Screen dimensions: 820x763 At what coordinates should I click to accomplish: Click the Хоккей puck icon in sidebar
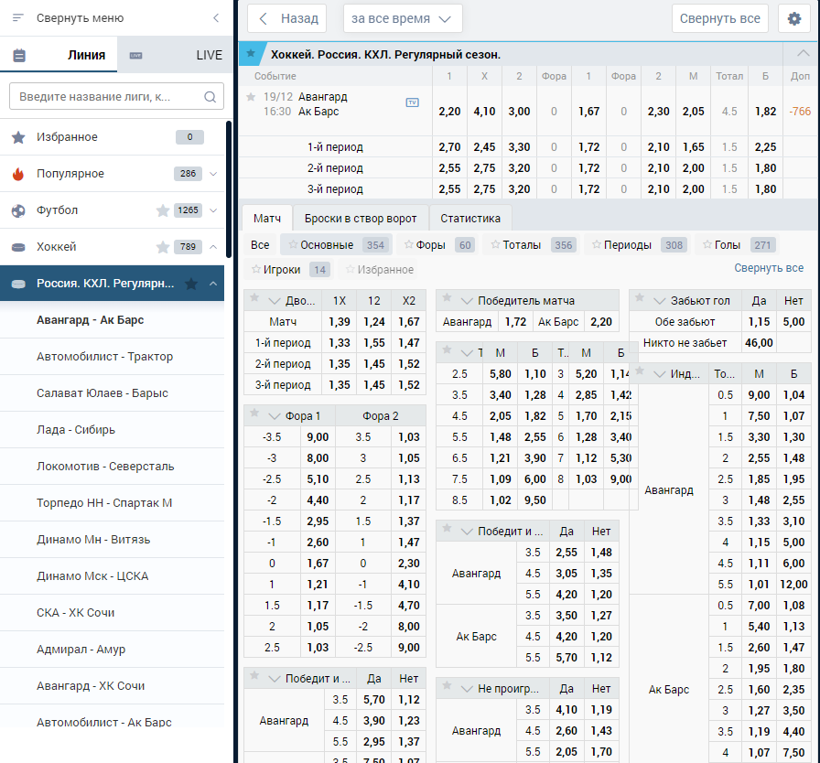tap(18, 247)
